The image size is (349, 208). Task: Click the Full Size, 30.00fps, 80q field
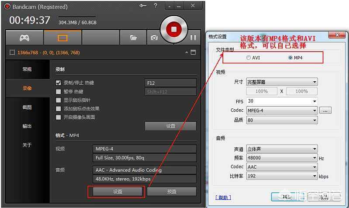pyautogui.click(x=145, y=158)
